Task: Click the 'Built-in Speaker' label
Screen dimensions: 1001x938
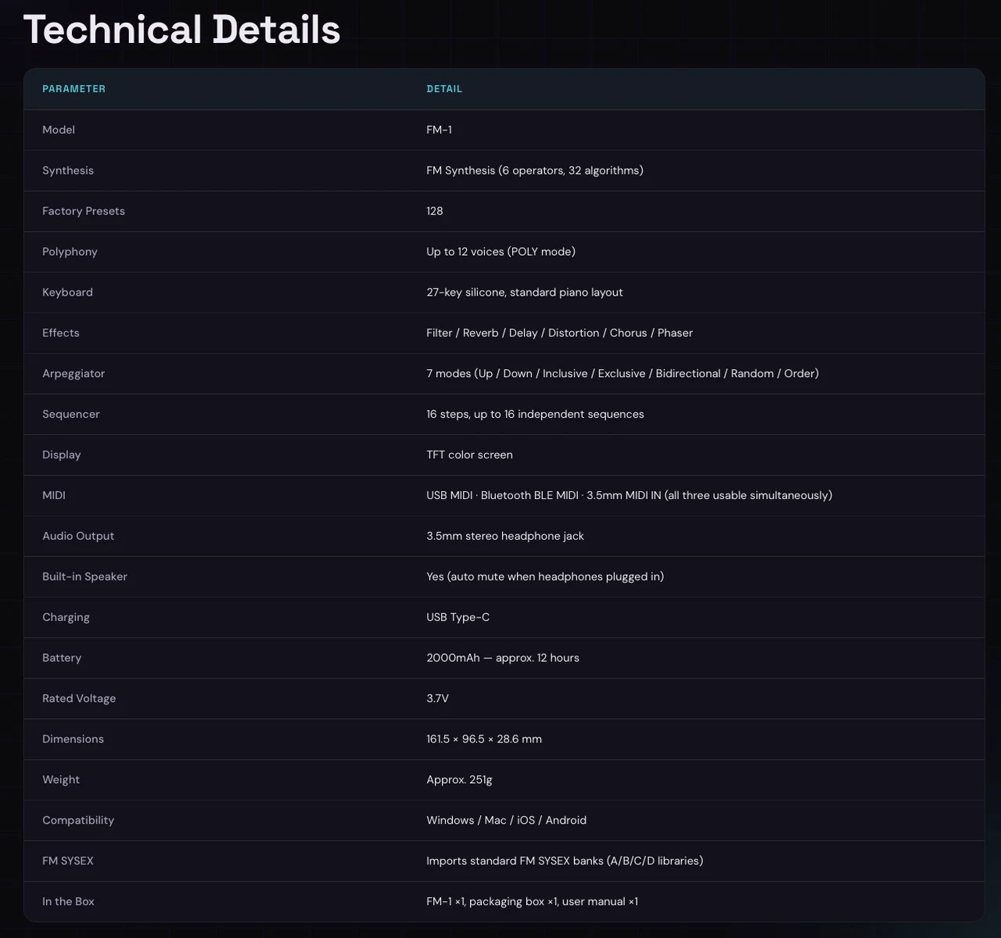Action: point(84,577)
